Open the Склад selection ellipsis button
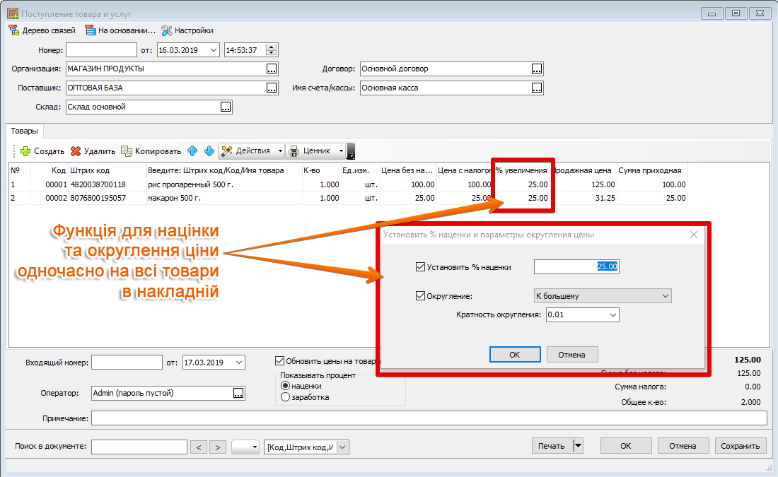 pos(226,107)
